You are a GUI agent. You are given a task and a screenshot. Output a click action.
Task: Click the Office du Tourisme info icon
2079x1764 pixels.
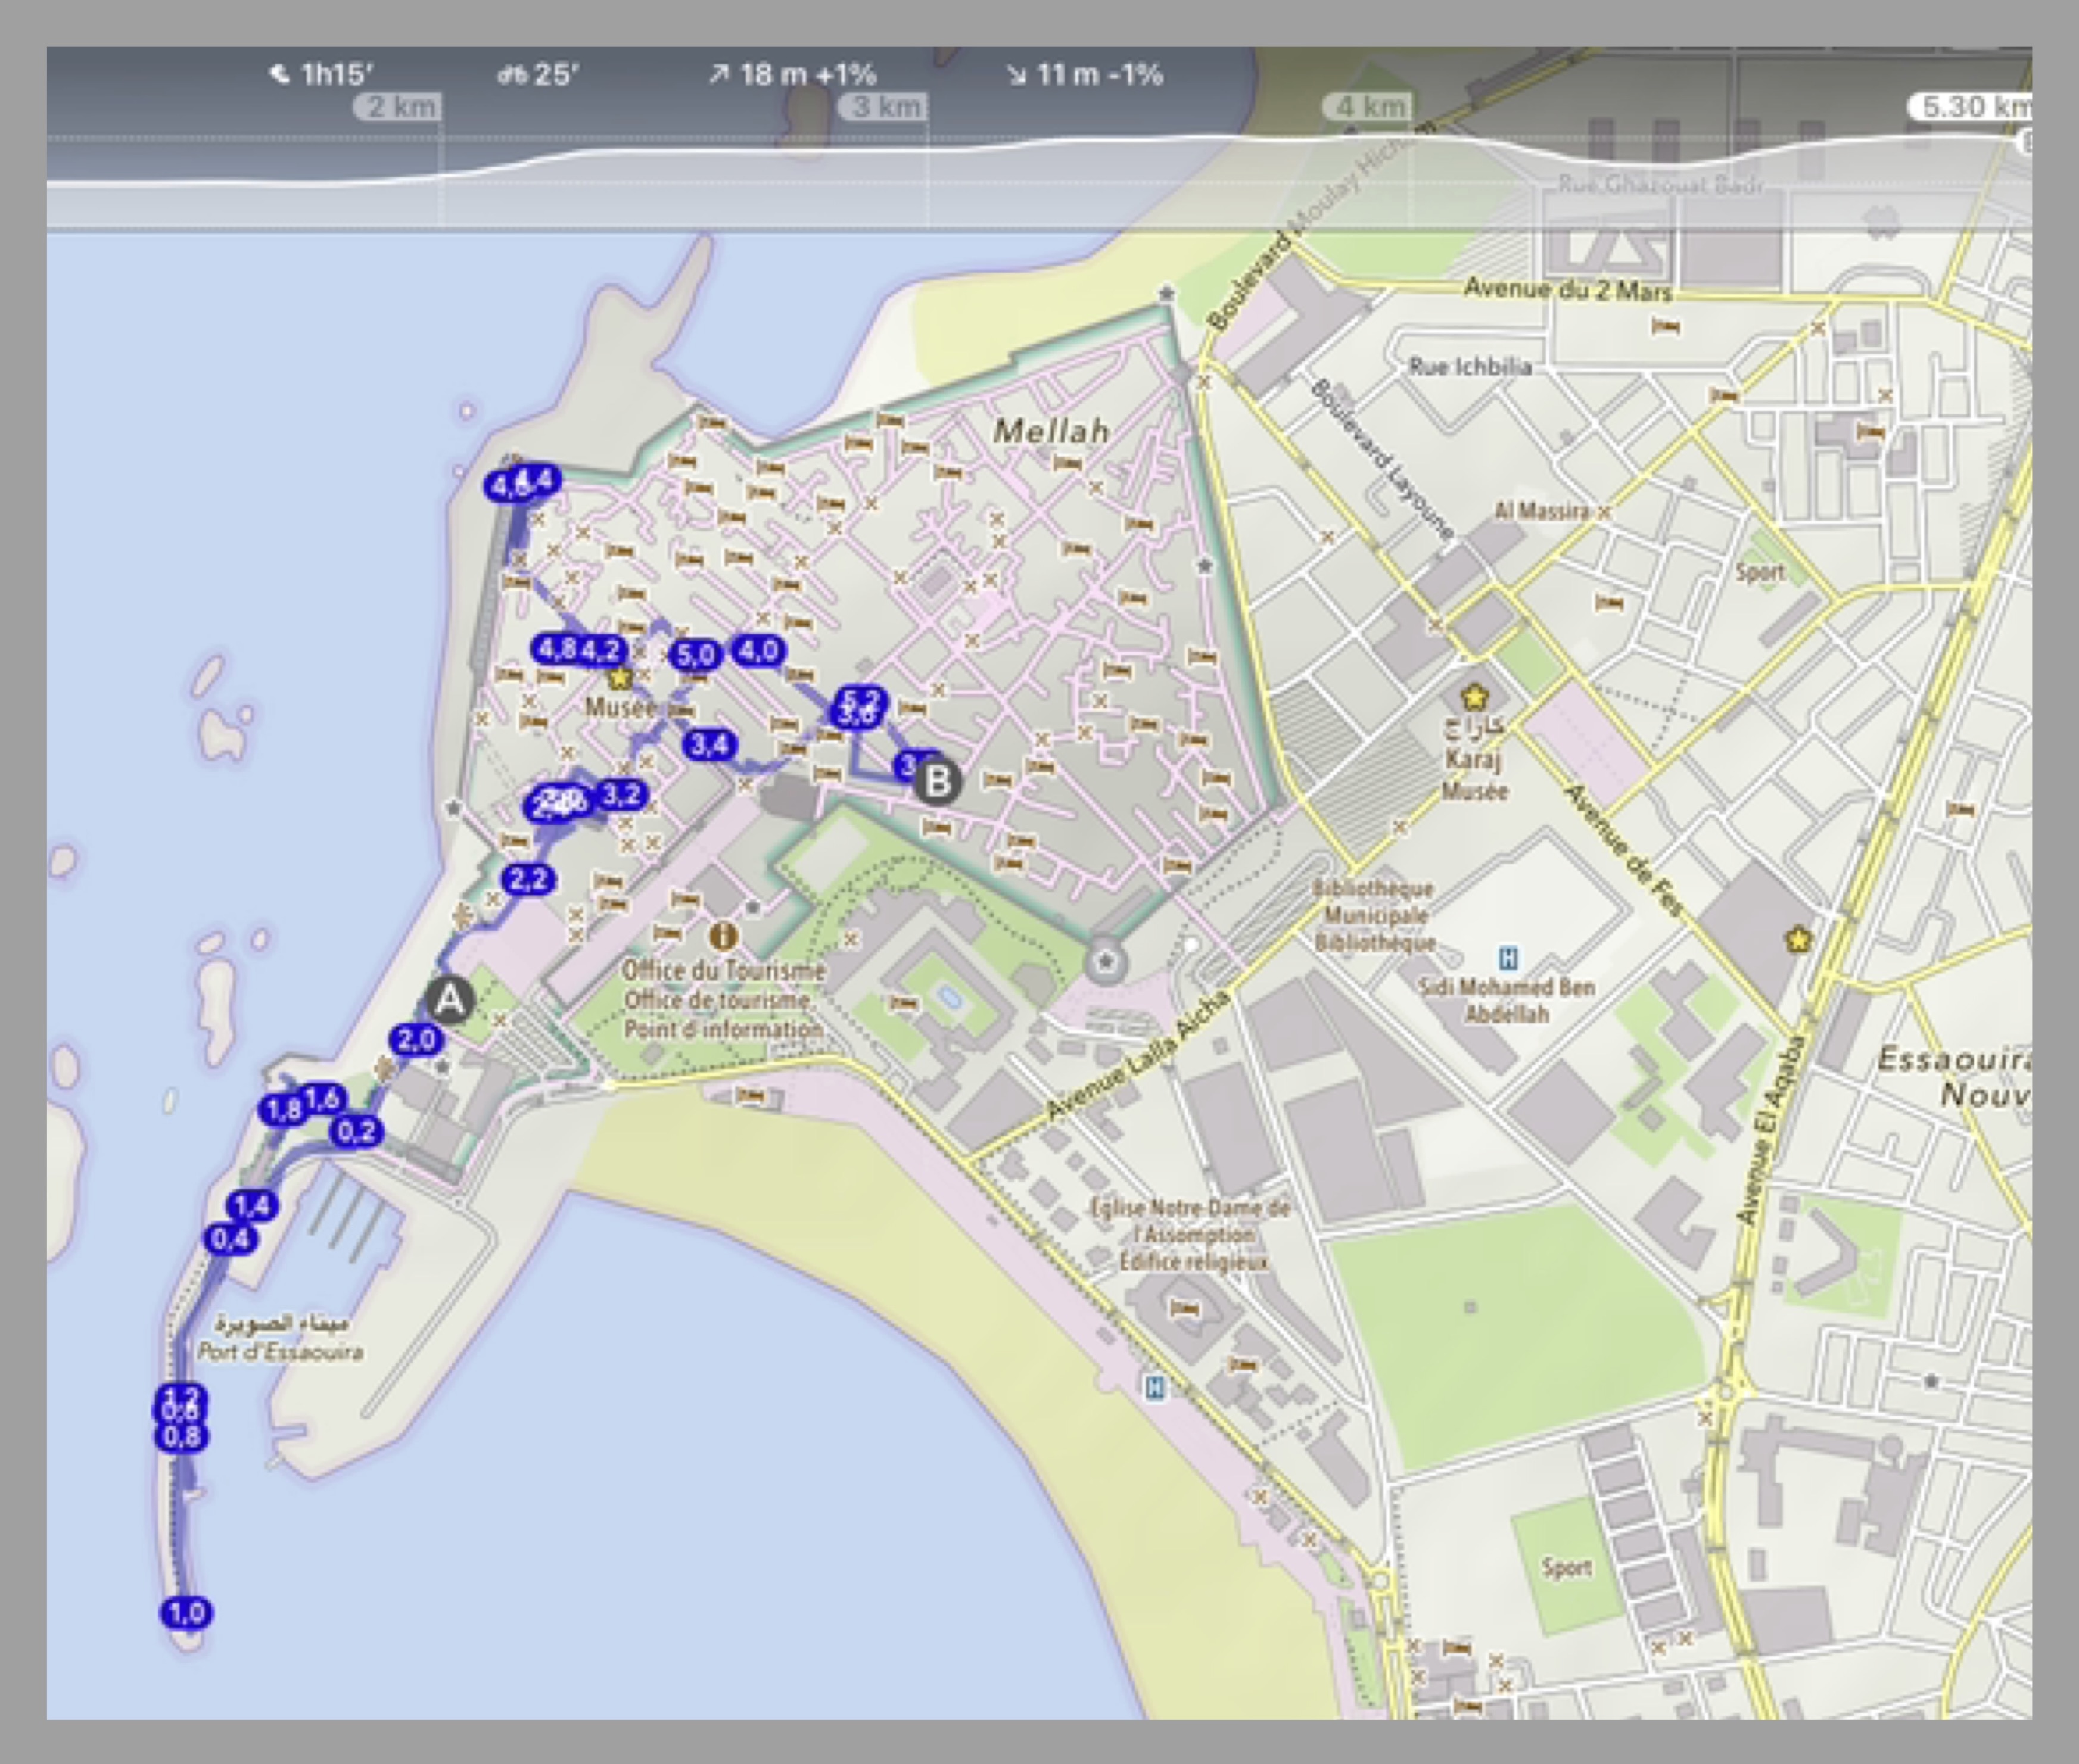tap(723, 936)
